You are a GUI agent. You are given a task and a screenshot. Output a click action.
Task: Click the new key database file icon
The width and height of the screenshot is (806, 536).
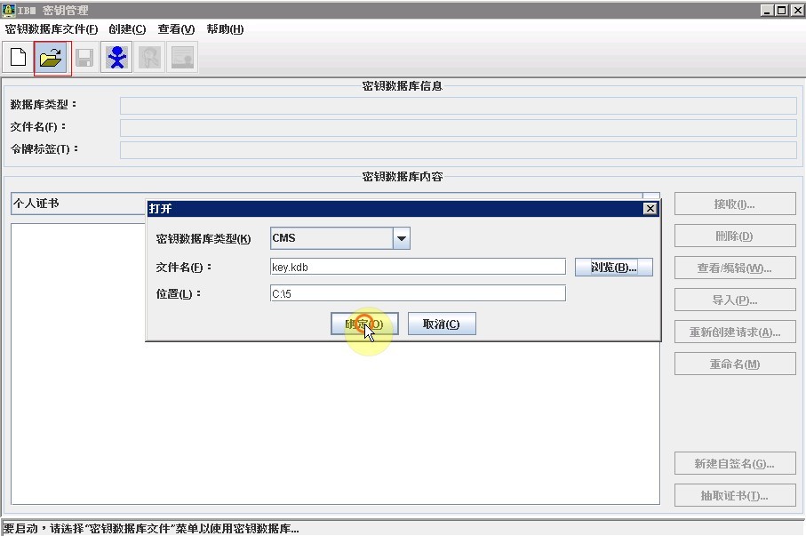[x=18, y=59]
